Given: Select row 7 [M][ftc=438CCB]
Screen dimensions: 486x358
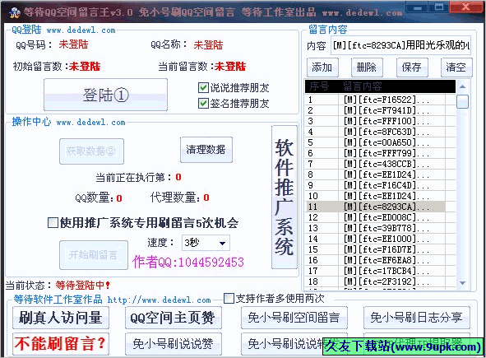Looking at the screenshot, I should click(380, 164).
